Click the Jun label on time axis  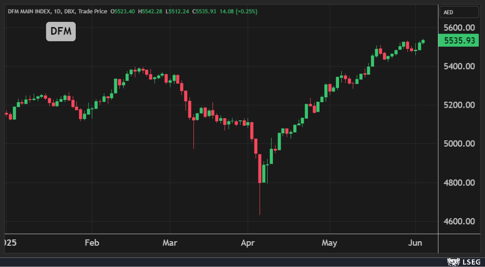415,243
